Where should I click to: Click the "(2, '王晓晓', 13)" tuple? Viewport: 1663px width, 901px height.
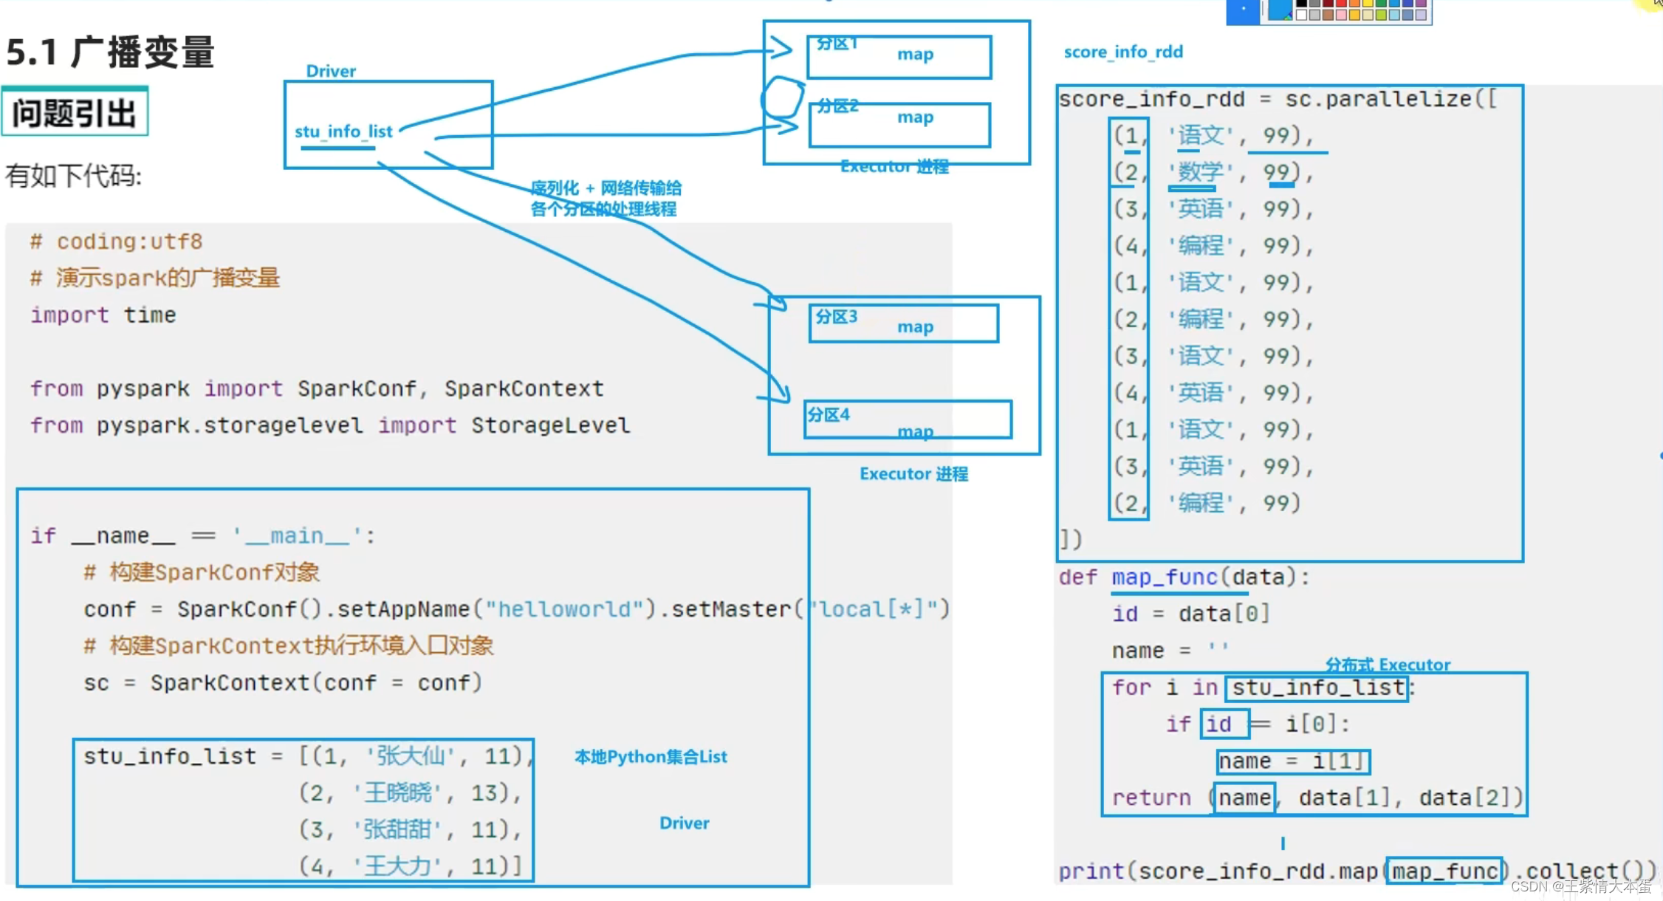[411, 793]
